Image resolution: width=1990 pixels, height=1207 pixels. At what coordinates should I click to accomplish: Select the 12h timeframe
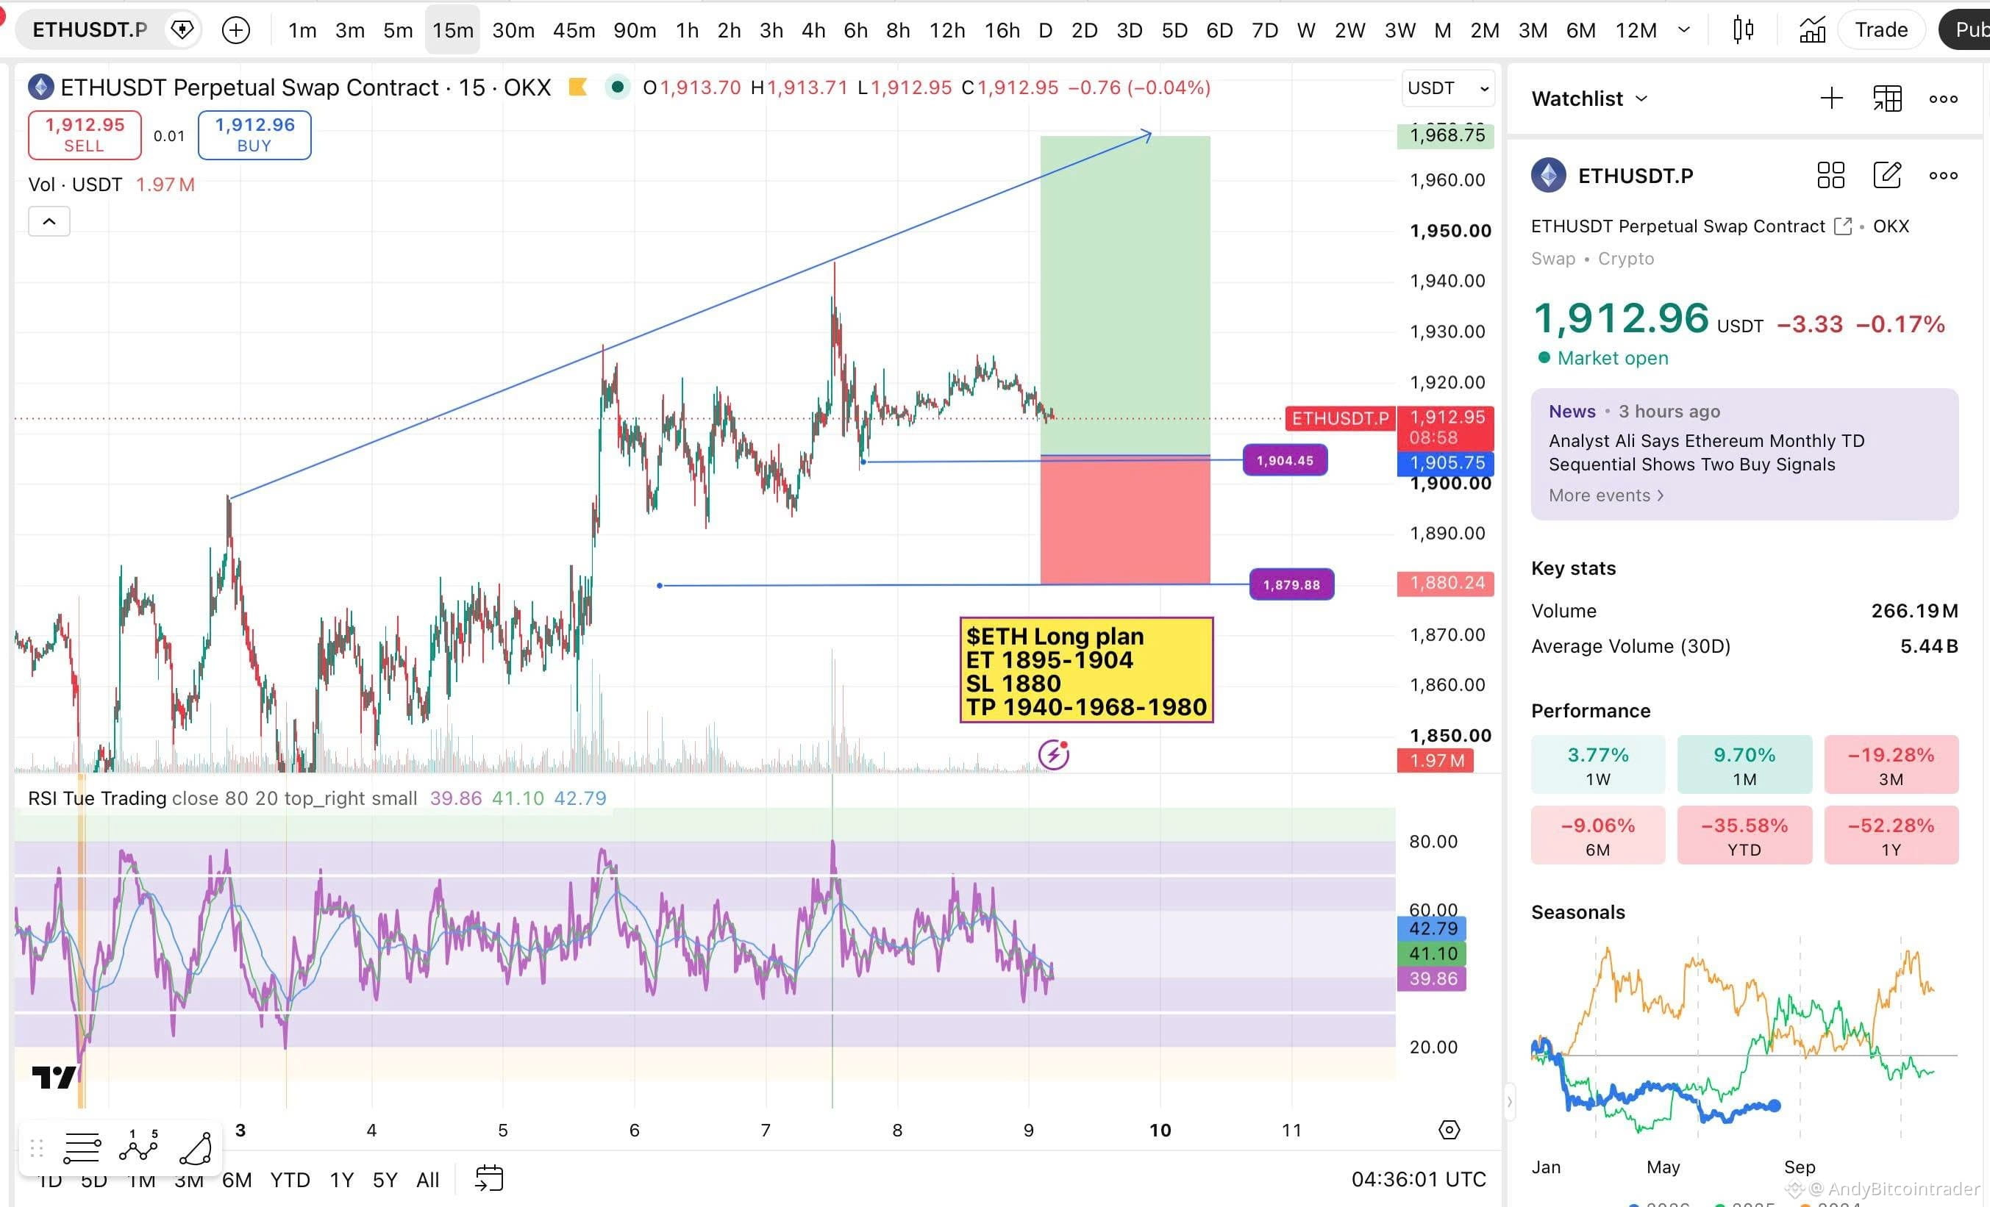pos(946,31)
